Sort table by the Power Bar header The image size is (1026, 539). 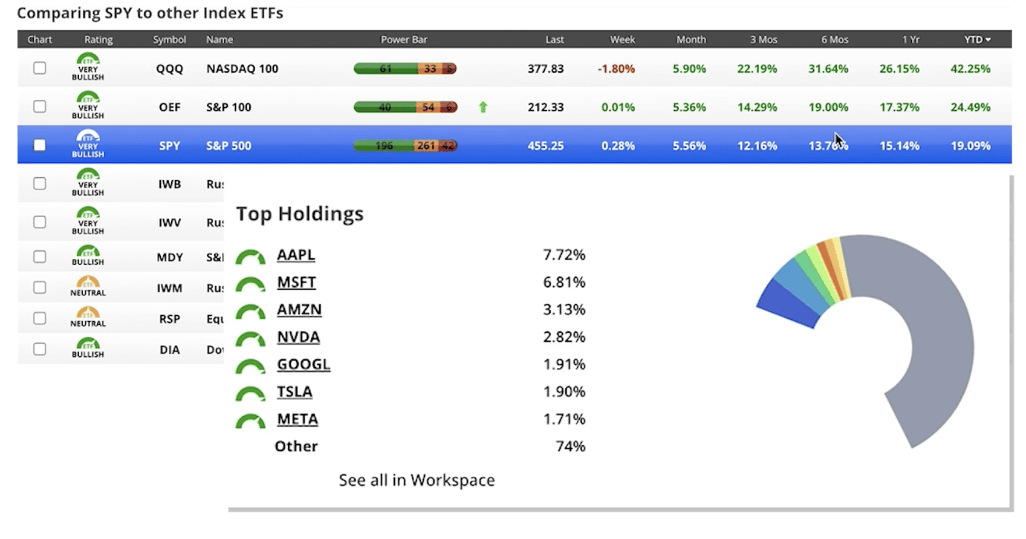coord(404,39)
